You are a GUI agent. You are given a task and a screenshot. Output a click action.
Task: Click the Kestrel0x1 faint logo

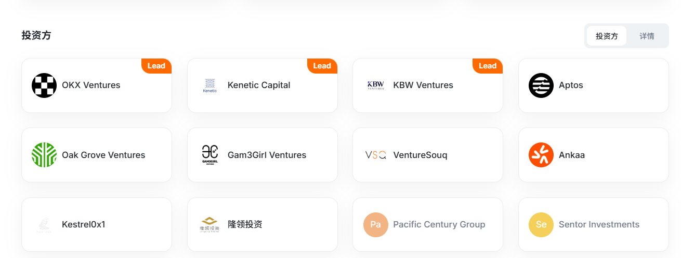tap(44, 225)
